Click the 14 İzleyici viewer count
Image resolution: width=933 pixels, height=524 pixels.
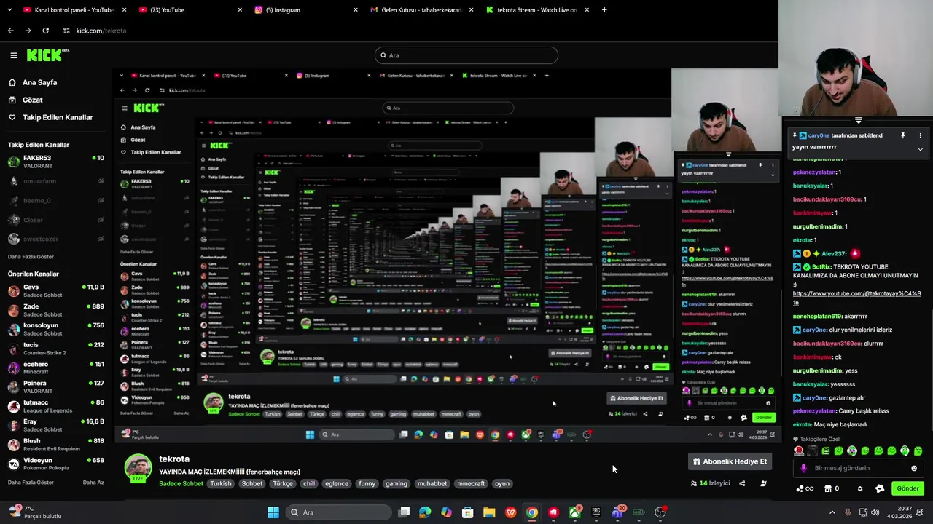710,483
